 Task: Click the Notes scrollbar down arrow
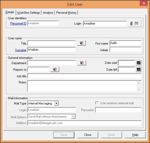(139, 89)
